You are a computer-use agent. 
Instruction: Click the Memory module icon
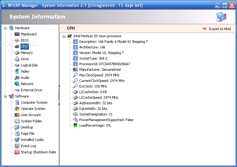click(x=17, y=53)
